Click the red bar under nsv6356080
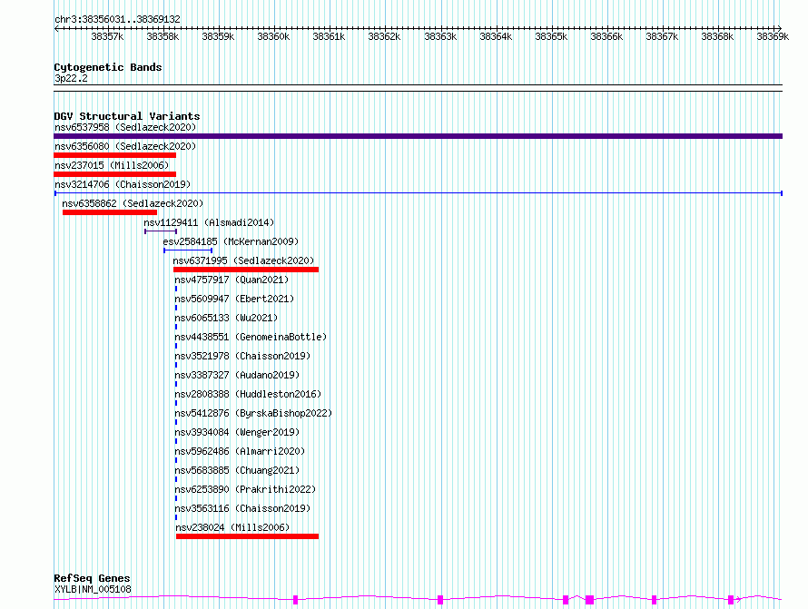The image size is (808, 609). tap(115, 155)
